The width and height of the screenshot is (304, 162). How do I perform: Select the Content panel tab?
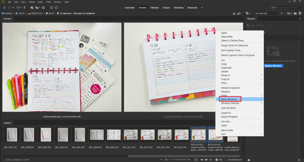coord(7,123)
